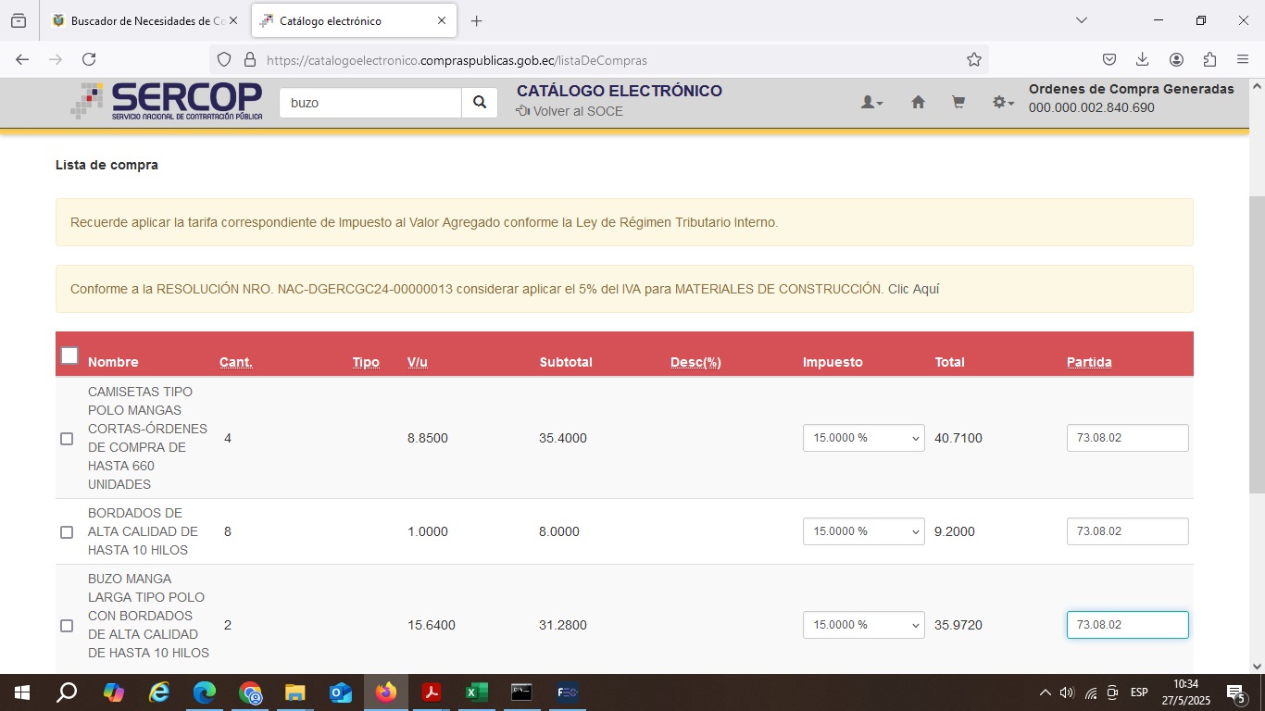Open the user account menu icon
Screen dimensions: 1265x711
pyautogui.click(x=871, y=103)
